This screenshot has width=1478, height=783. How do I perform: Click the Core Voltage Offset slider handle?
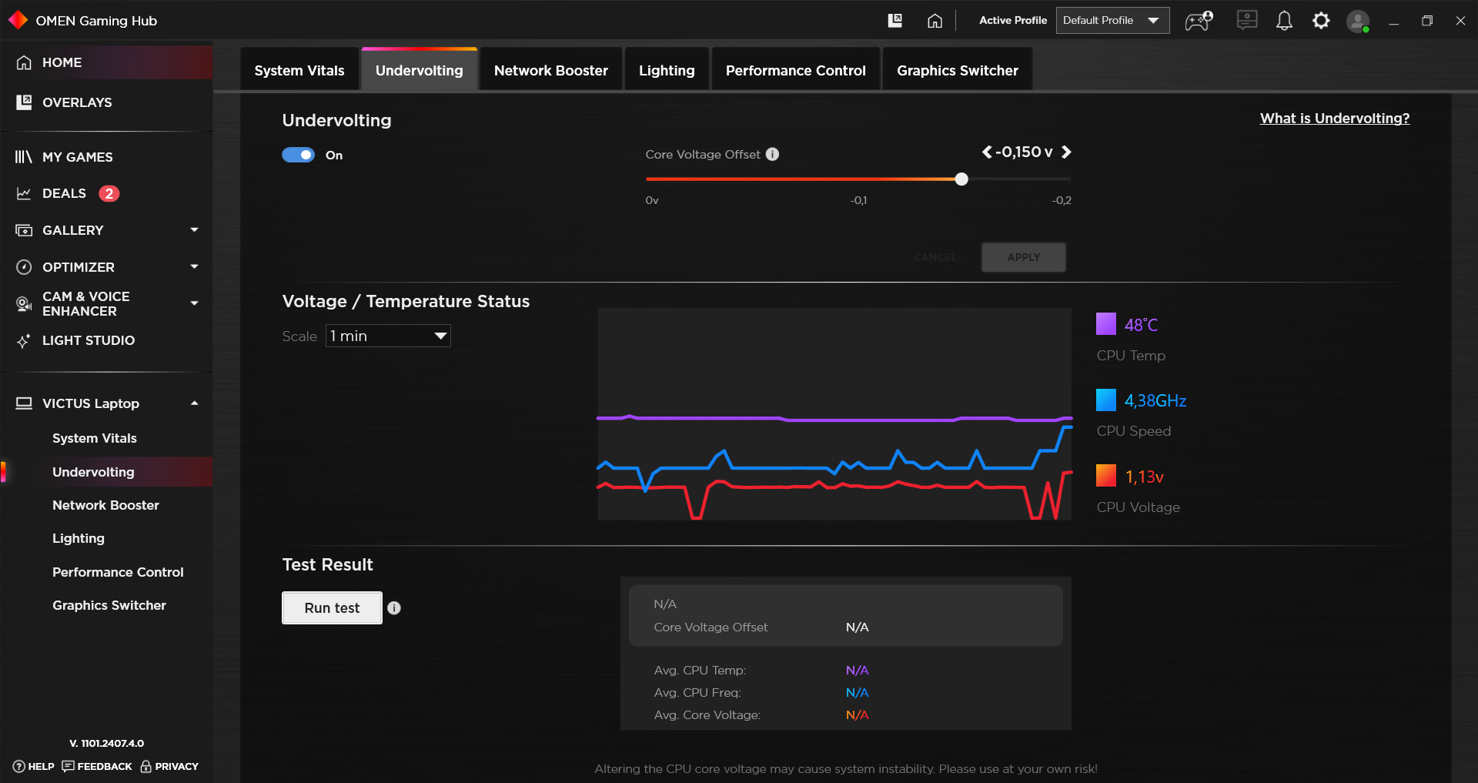[x=961, y=179]
